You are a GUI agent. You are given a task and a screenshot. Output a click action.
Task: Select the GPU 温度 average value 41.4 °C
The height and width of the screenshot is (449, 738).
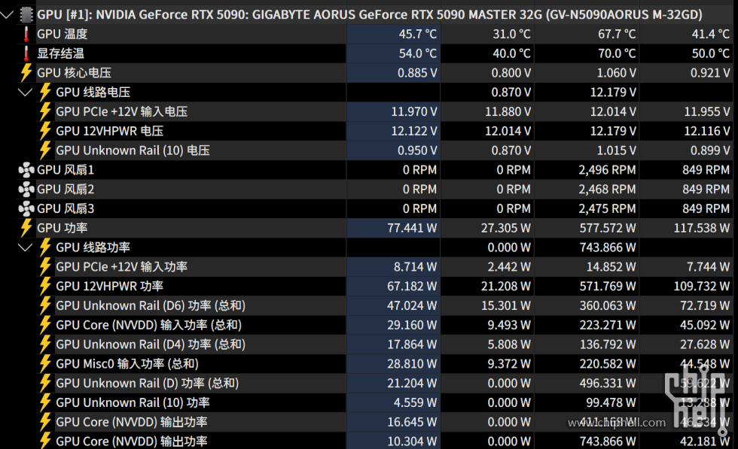(x=711, y=34)
